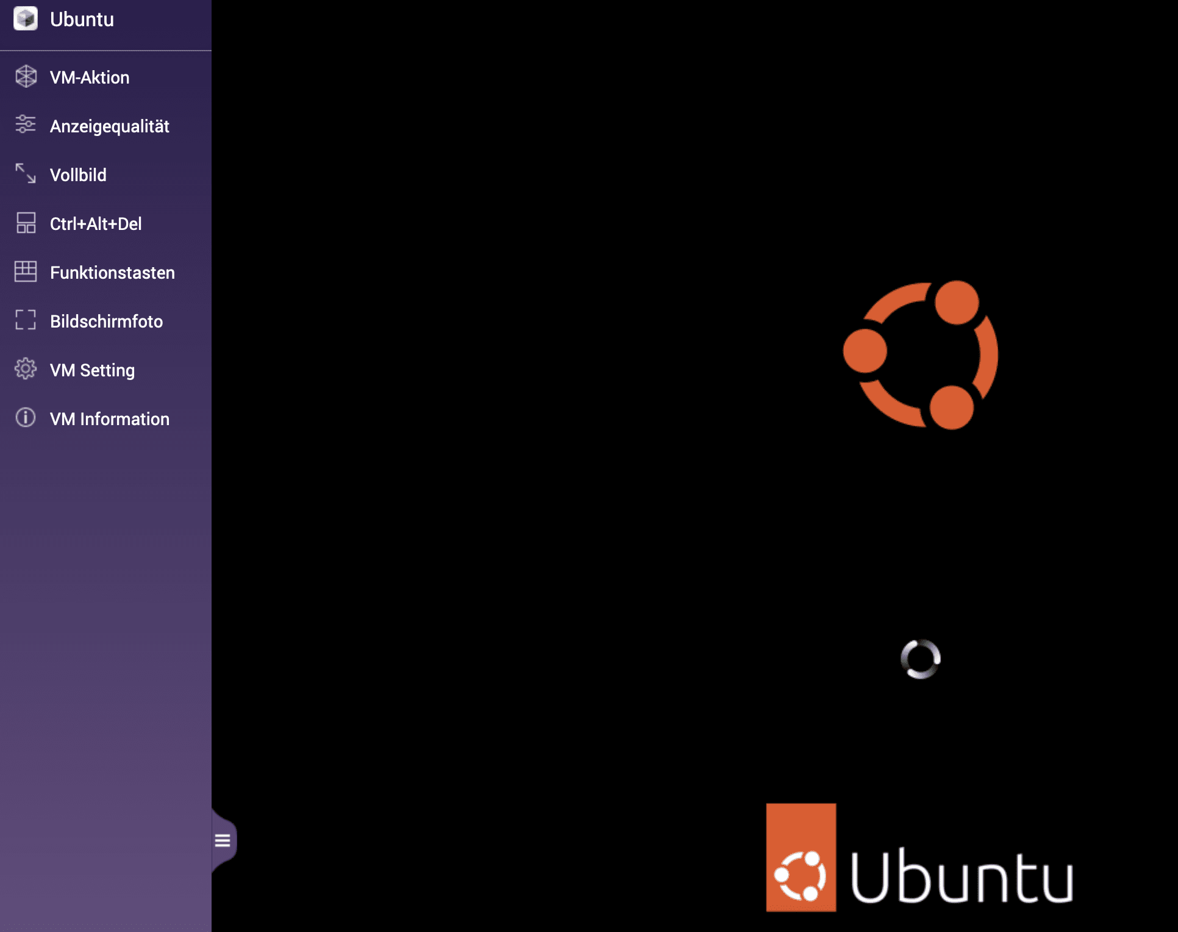
Task: Click the Funktionstasten grid icon
Action: point(26,271)
